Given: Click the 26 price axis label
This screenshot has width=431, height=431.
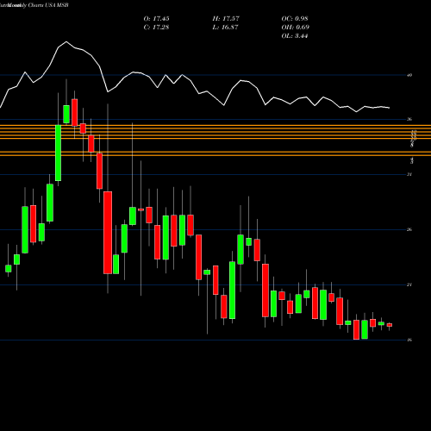Looking at the screenshot, I should pos(409,229).
